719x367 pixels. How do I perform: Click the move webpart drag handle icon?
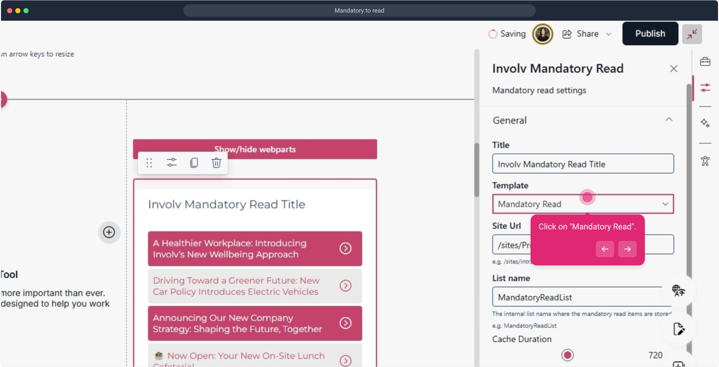pyautogui.click(x=149, y=163)
